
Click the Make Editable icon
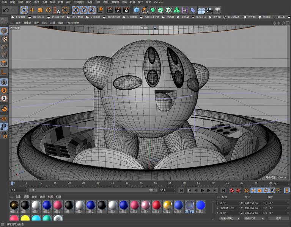4,20
